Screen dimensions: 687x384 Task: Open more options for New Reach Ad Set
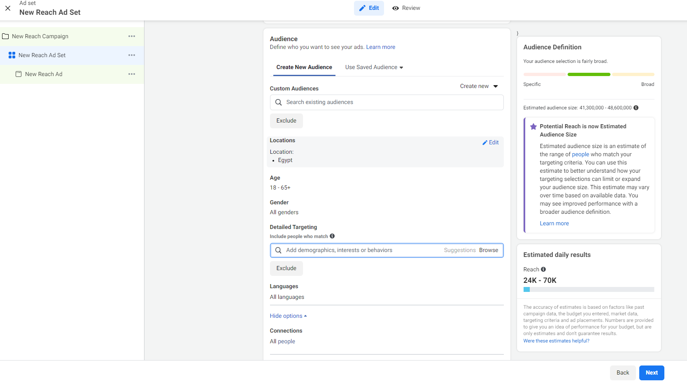point(132,55)
